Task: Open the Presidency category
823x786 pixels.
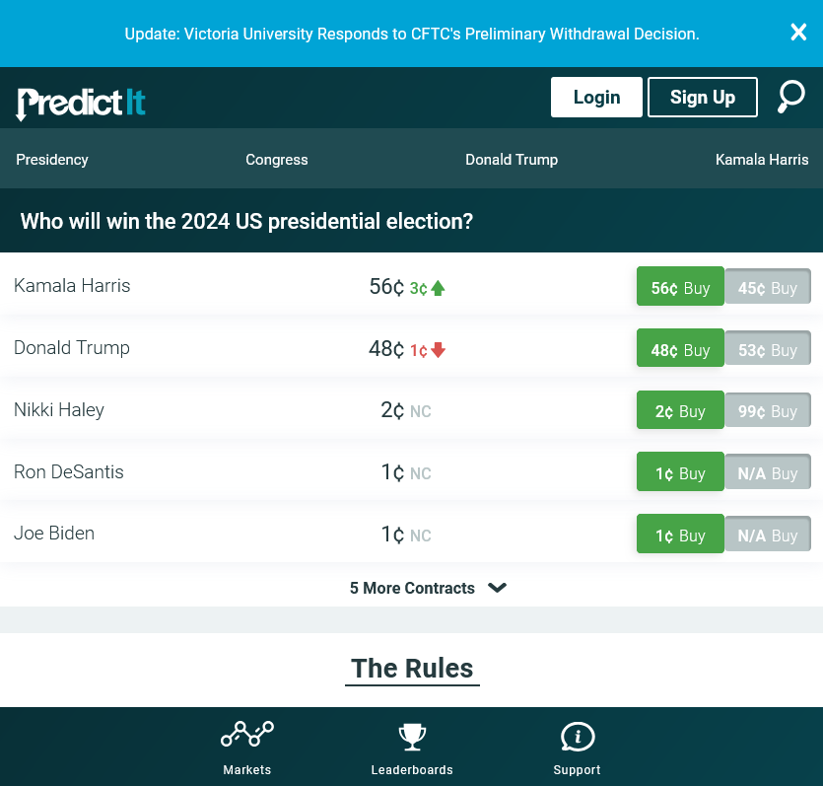Action: 52,160
